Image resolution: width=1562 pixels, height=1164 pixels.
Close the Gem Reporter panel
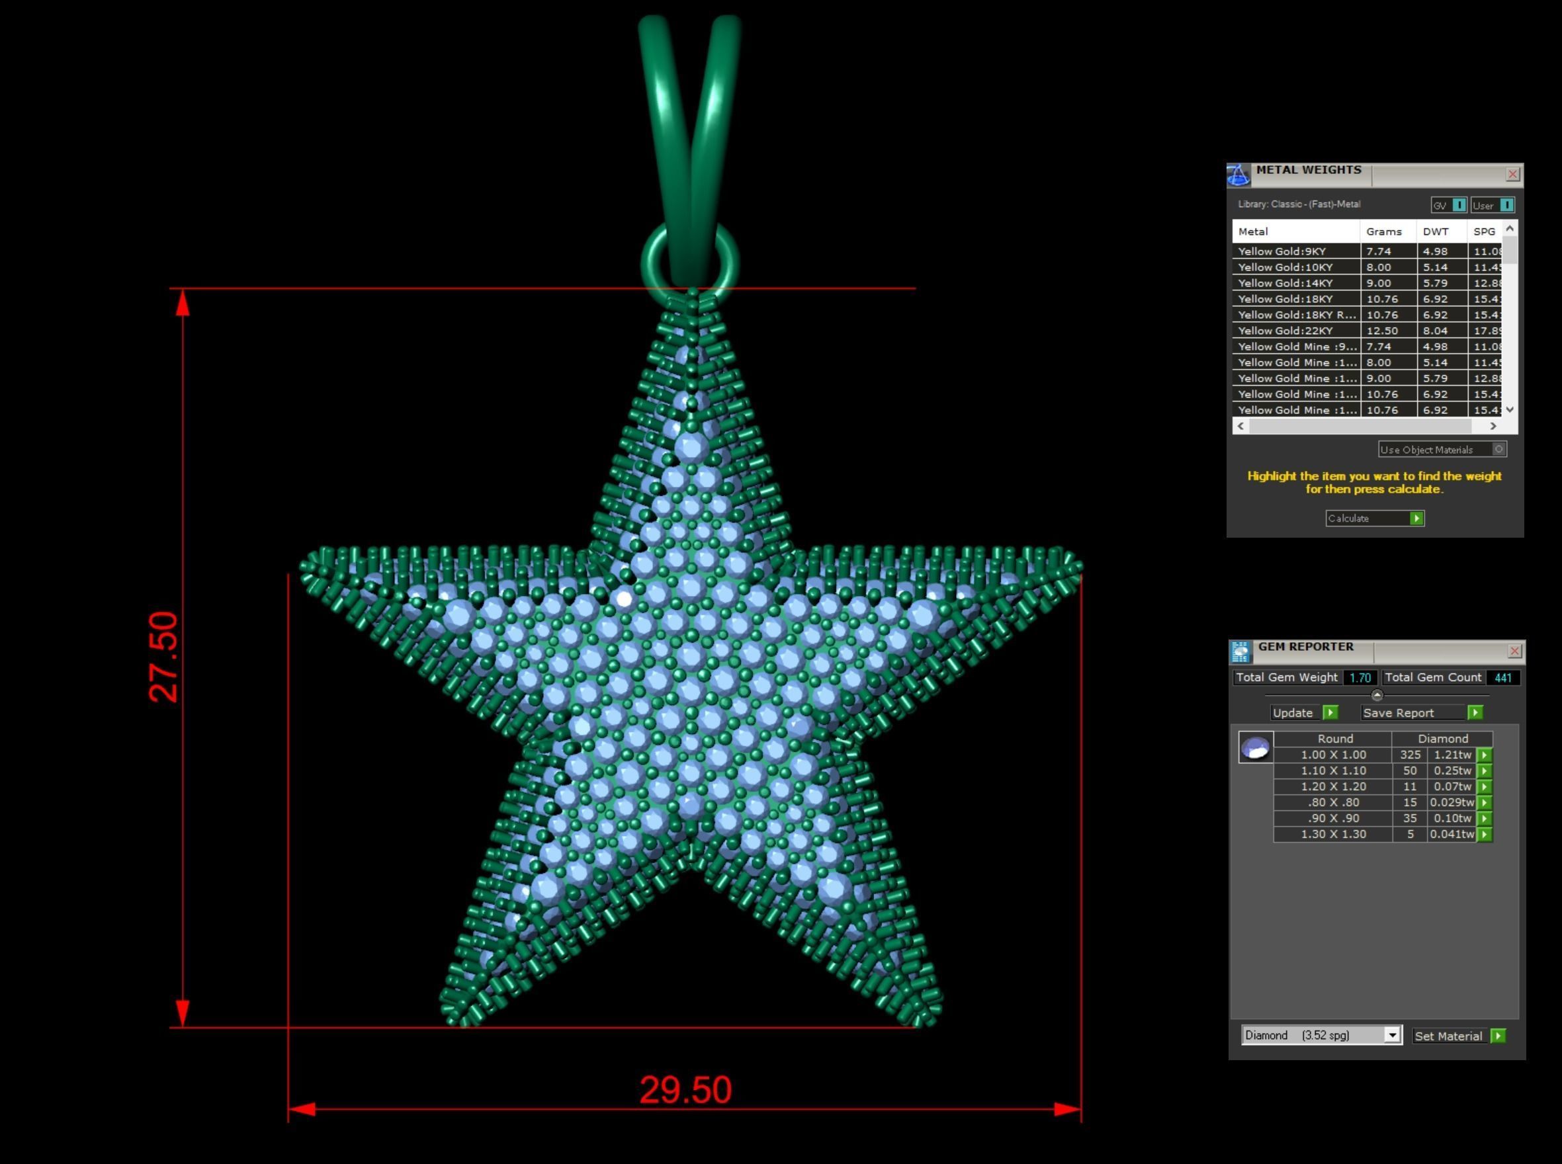click(x=1515, y=651)
